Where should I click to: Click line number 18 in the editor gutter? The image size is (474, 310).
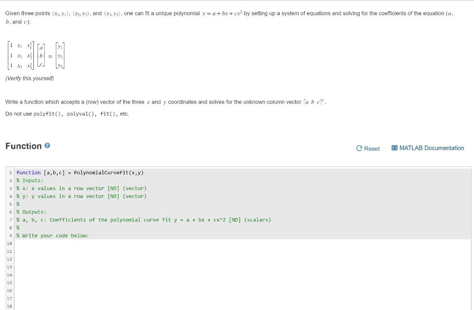click(9, 306)
